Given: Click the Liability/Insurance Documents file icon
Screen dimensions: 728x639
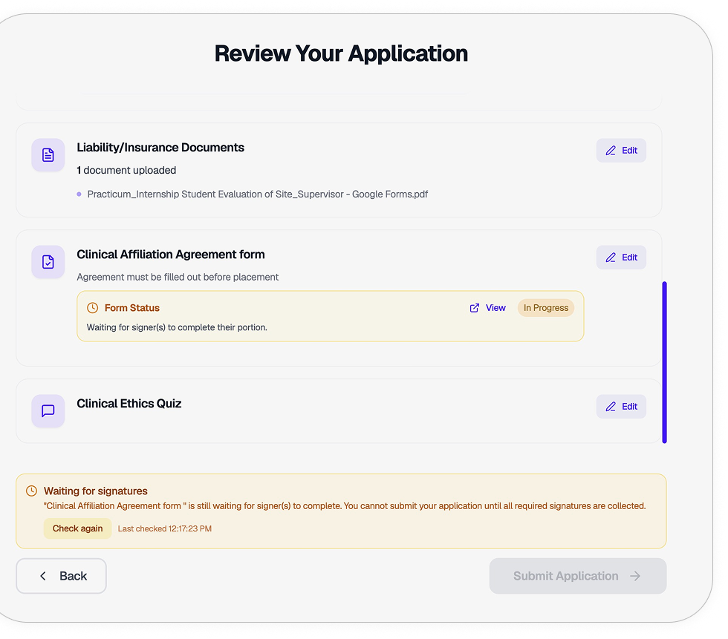Looking at the screenshot, I should click(48, 155).
